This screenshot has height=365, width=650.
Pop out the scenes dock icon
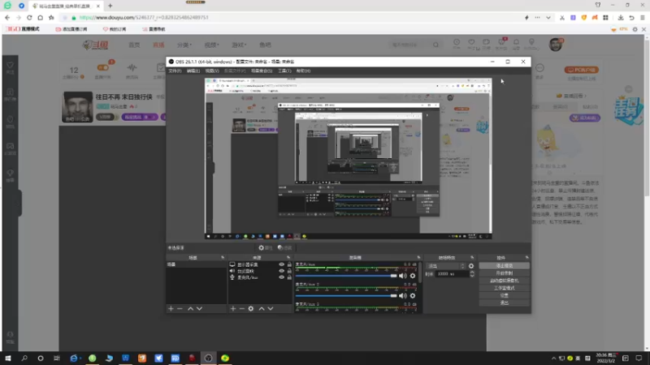[x=223, y=257]
